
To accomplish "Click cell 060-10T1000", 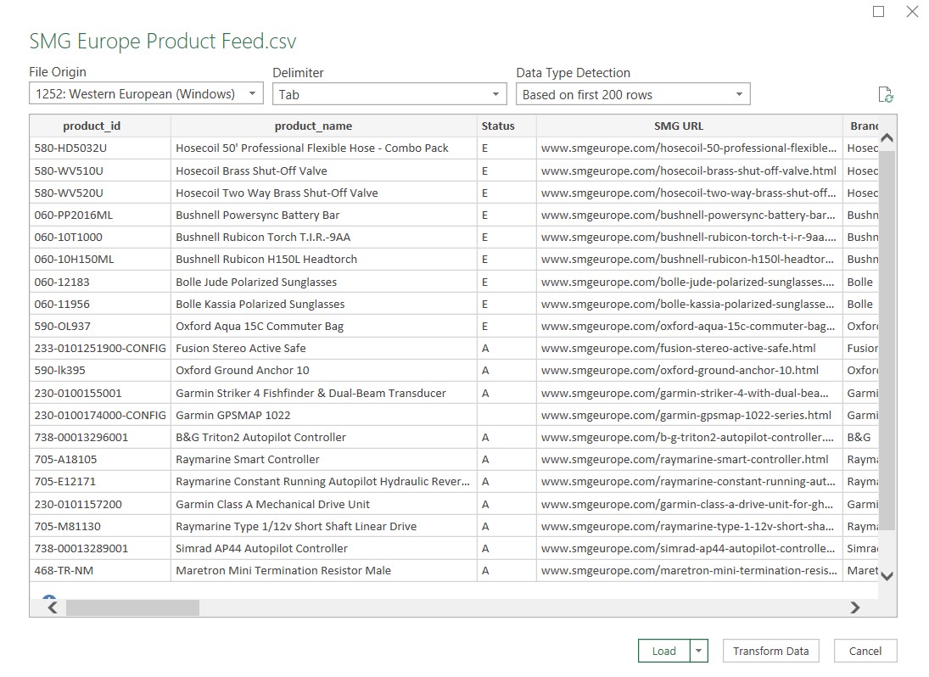I will [99, 237].
